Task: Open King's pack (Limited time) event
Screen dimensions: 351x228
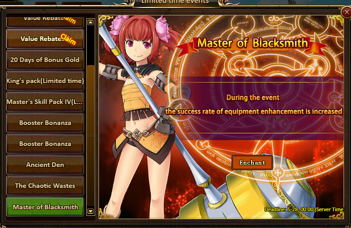Action: (45, 81)
